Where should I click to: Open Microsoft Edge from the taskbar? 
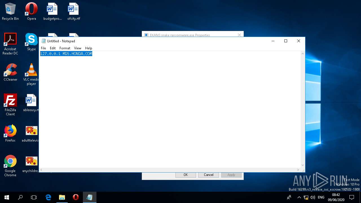coord(48,197)
